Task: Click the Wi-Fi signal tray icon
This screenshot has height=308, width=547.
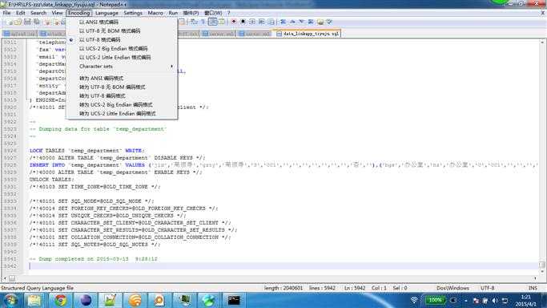Action: coord(414,300)
